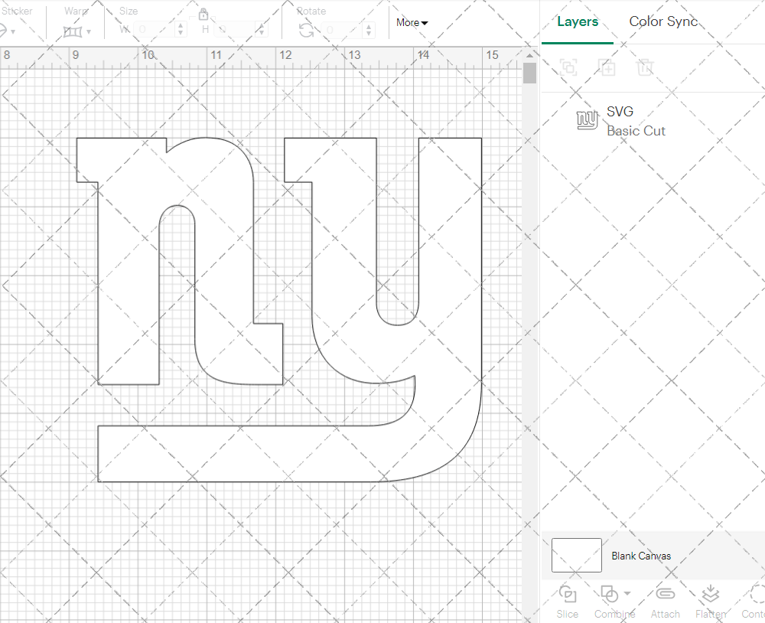Switch to the Color Sync tab
This screenshot has height=623, width=765.
pos(663,22)
